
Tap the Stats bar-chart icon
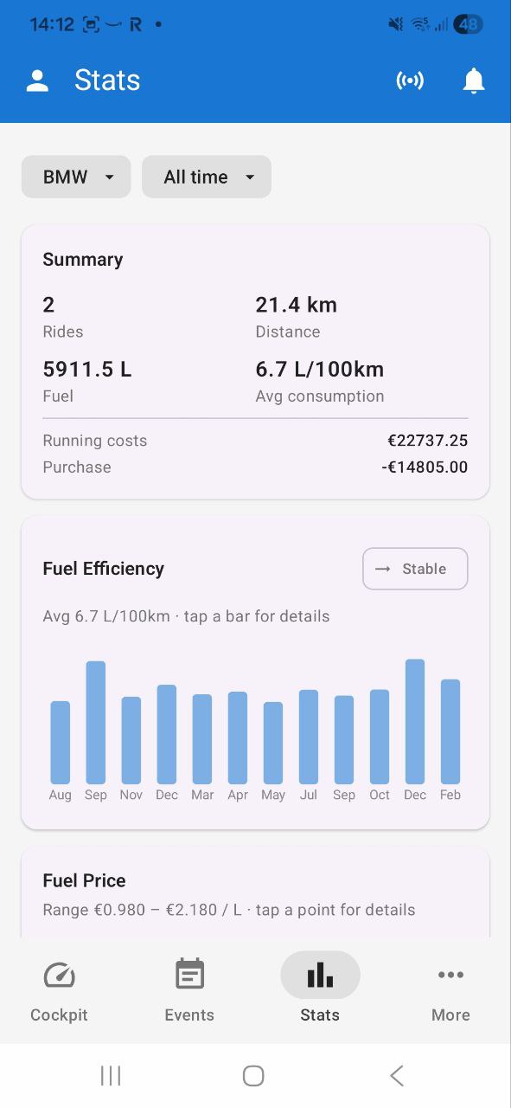point(320,974)
